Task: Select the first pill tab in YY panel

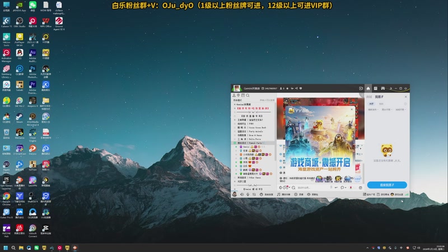Action: point(371,104)
